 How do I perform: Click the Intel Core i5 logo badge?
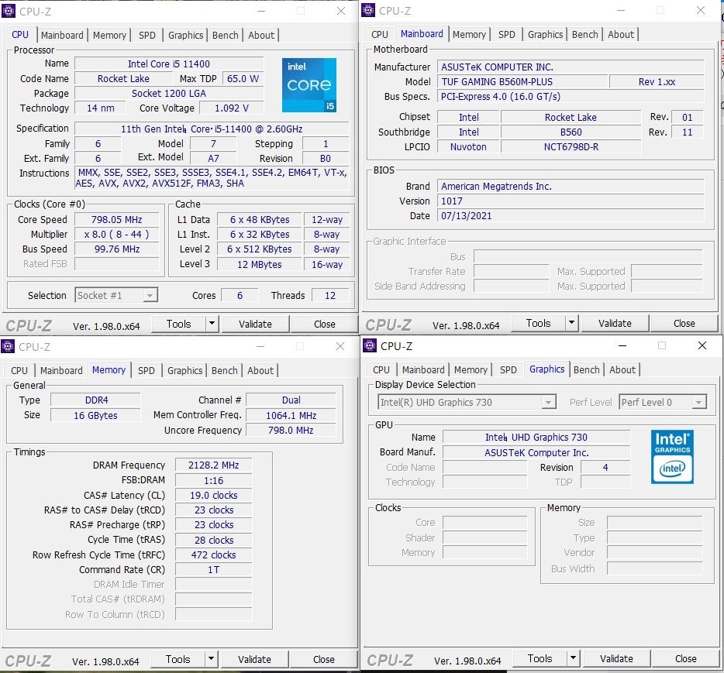pyautogui.click(x=309, y=85)
